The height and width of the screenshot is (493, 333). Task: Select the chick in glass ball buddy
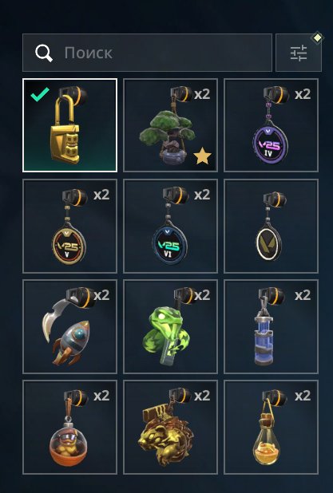click(x=69, y=428)
